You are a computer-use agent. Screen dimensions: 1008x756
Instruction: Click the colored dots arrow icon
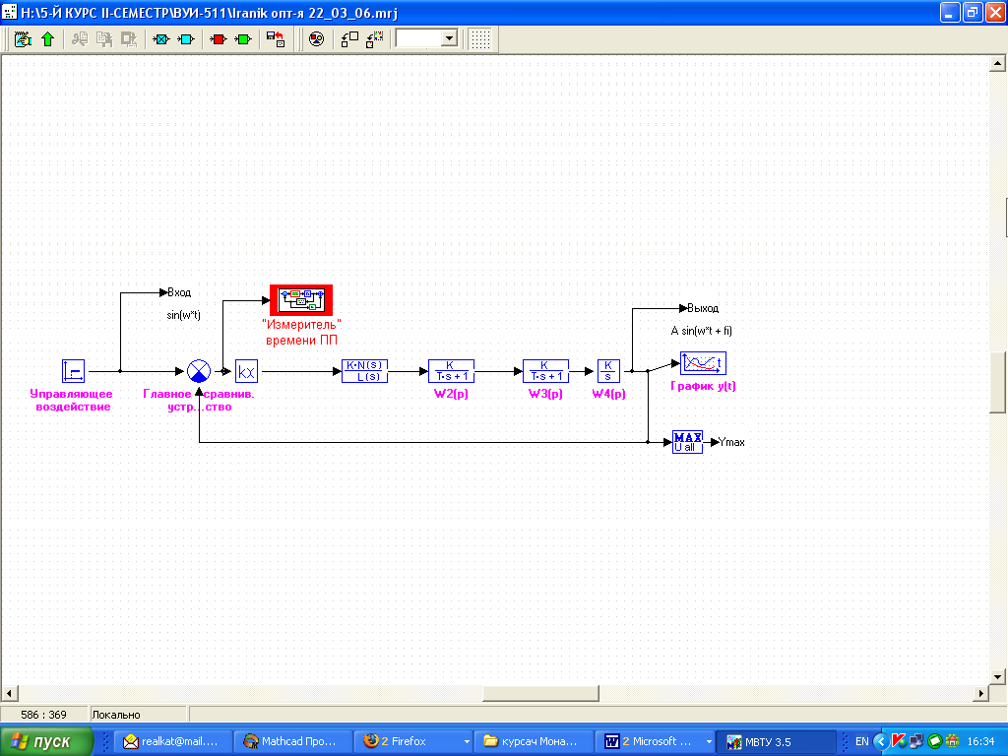(375, 39)
